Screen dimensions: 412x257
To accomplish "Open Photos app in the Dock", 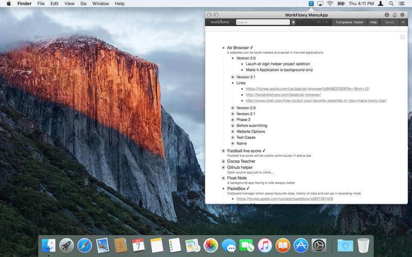I will (211, 246).
